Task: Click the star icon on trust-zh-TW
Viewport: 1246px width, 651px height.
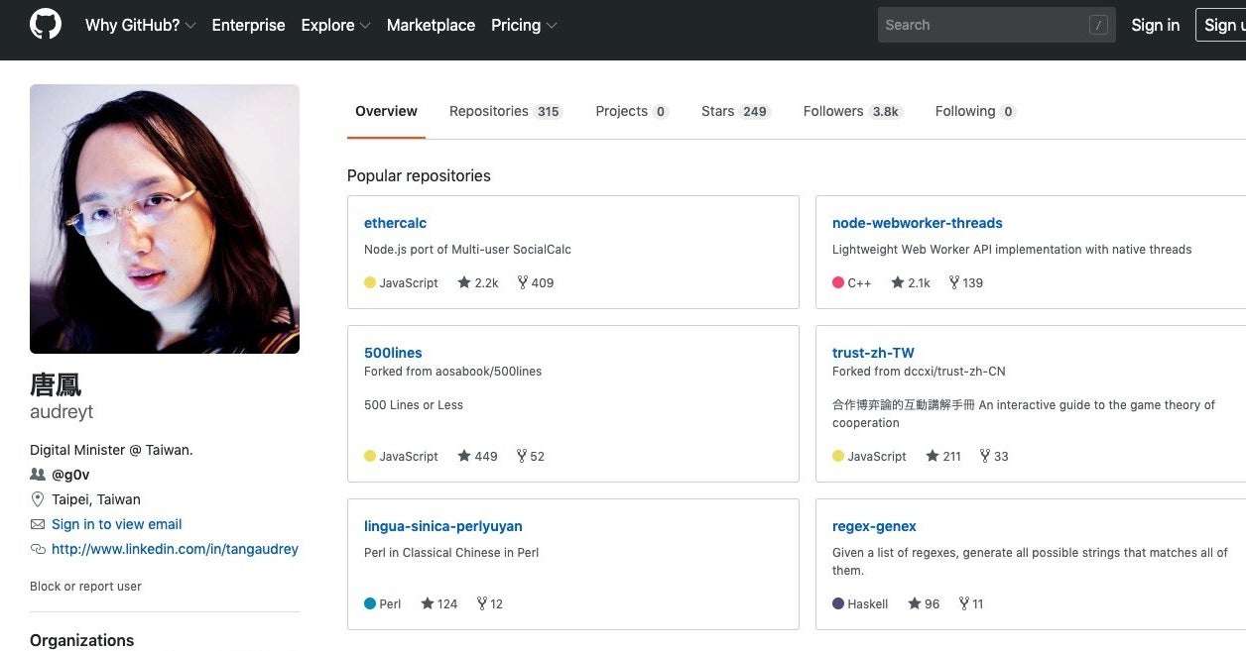Action: pyautogui.click(x=933, y=456)
